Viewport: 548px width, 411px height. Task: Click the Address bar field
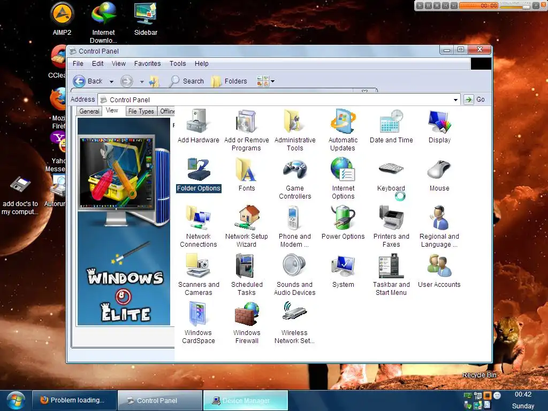pyautogui.click(x=279, y=100)
